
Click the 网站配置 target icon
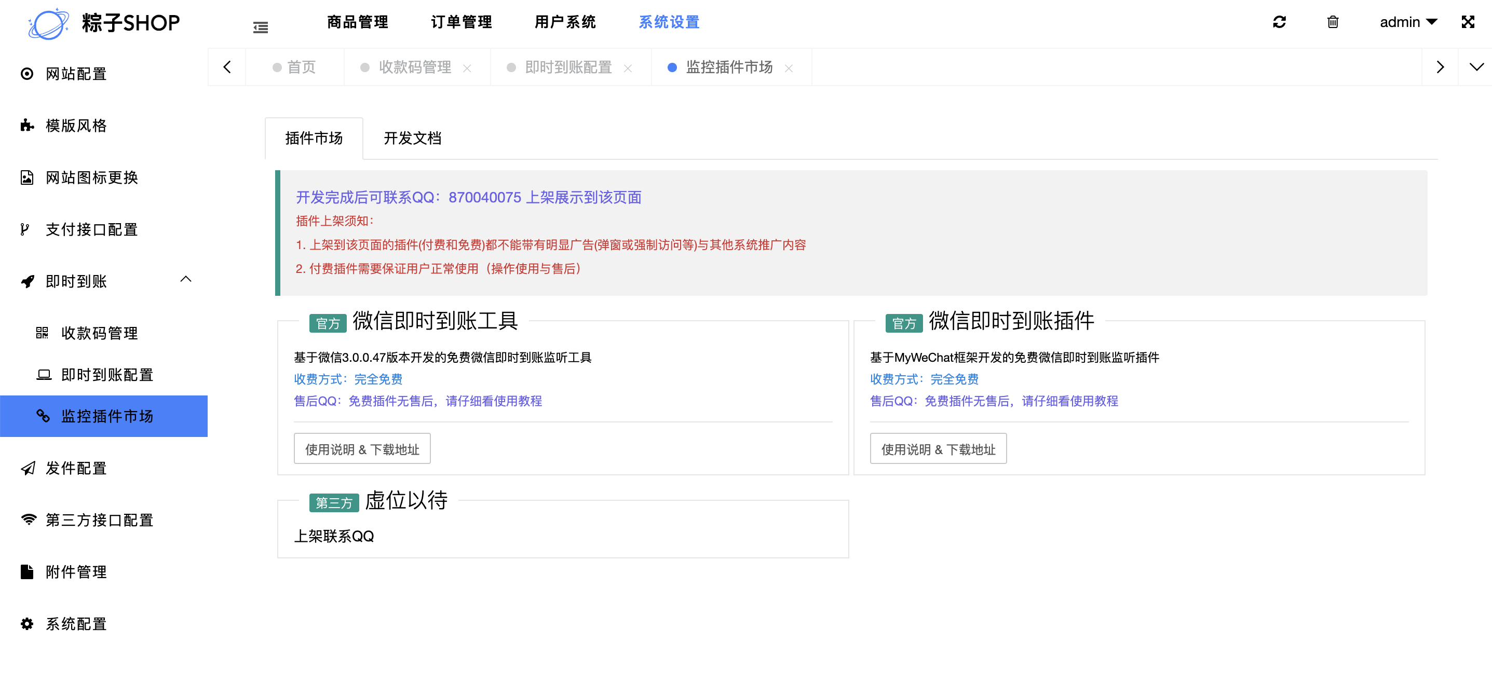[x=26, y=74]
